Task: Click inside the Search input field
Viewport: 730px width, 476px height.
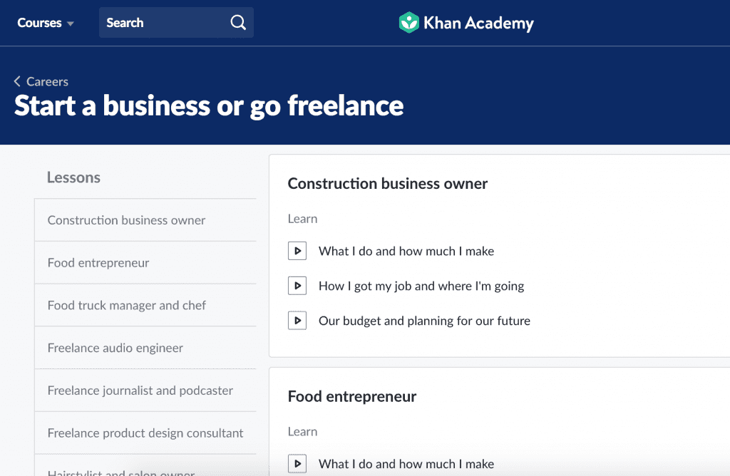Action: [x=164, y=23]
